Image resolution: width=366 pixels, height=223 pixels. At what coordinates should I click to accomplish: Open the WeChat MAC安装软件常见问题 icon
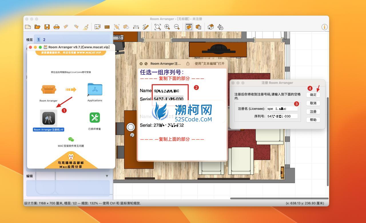pyautogui.click(x=71, y=139)
